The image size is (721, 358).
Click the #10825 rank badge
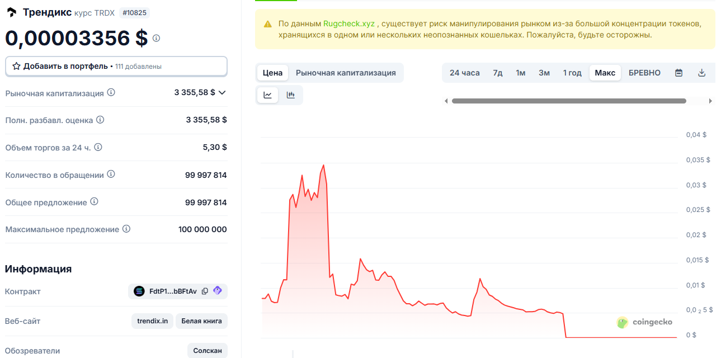click(x=134, y=13)
